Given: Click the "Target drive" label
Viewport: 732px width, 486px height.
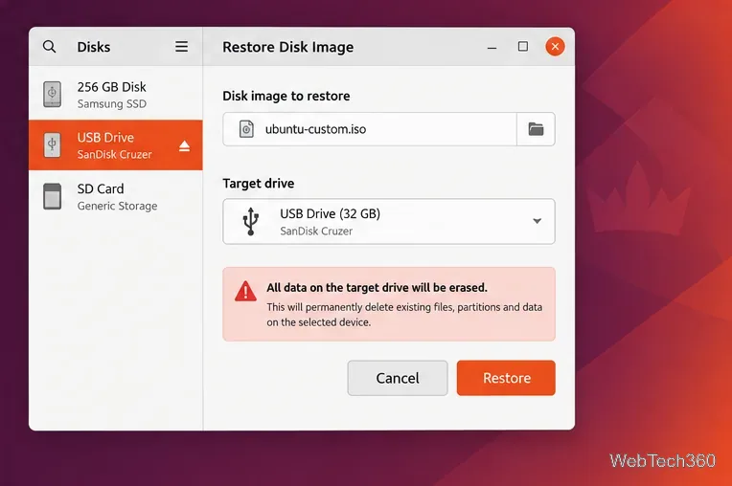Looking at the screenshot, I should (x=258, y=183).
